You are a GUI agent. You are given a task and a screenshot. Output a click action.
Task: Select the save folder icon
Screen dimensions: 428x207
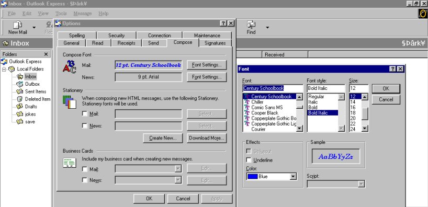coord(20,122)
